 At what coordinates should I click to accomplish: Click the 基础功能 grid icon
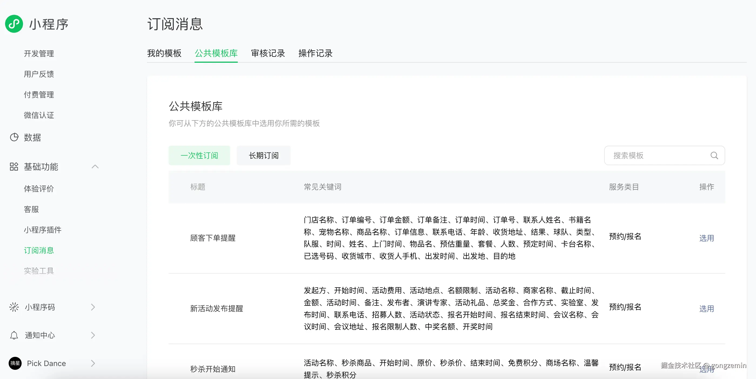pos(14,167)
